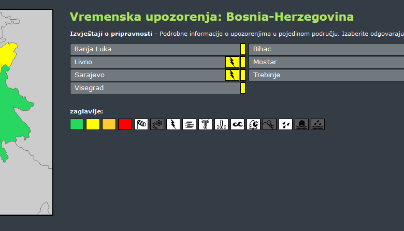404x231 pixels.
Task: Click the high temperature thermometer icon
Action: point(205,124)
